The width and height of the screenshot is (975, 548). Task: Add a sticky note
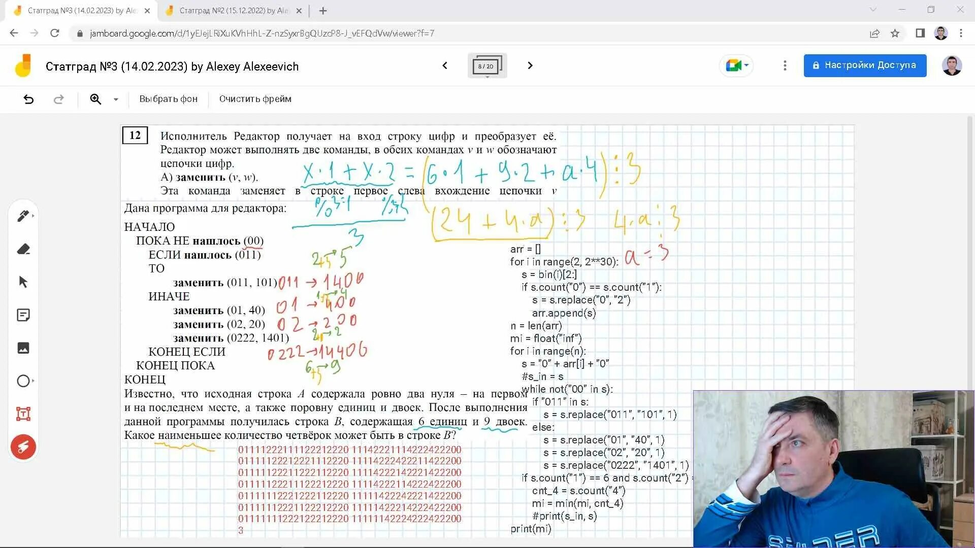click(x=23, y=315)
